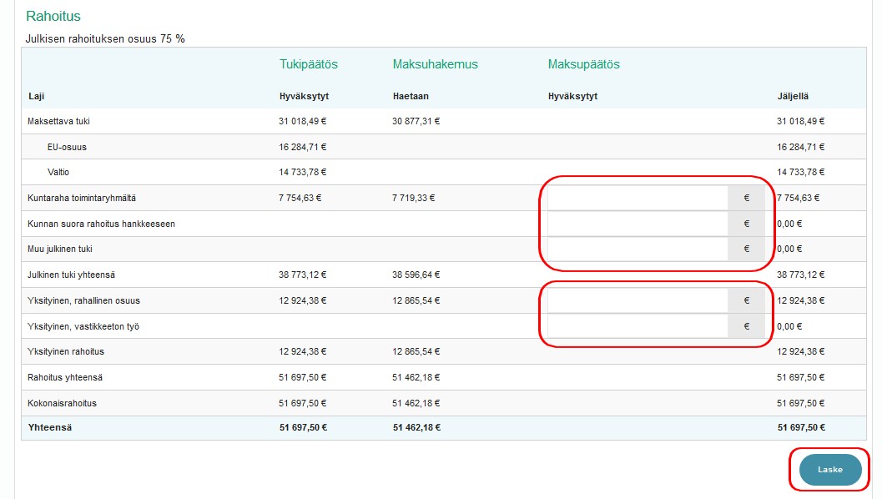Focus Yksityinen, vastikkeeton työ input field

click(638, 326)
